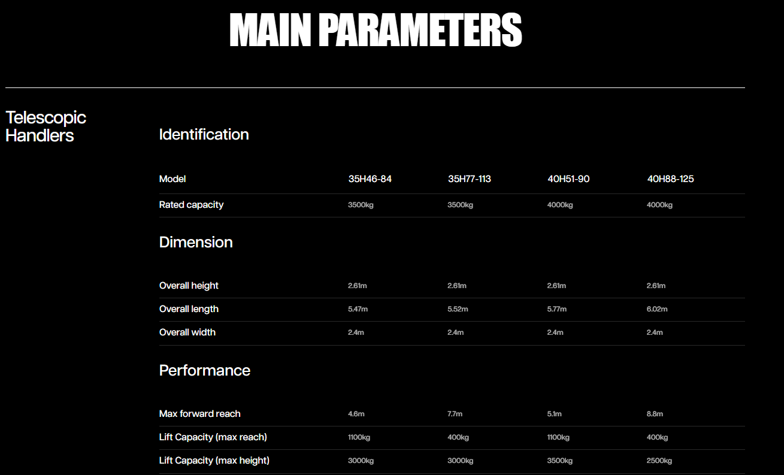Click the Max forward reach row label
Viewport: 784px width, 475px height.
[x=199, y=414]
